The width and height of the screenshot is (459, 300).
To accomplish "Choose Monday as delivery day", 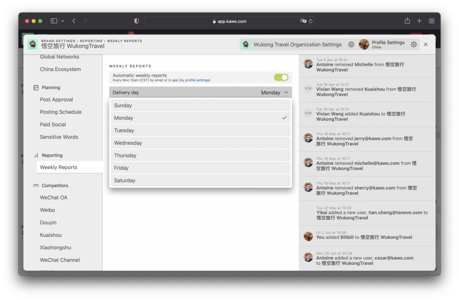I will [x=200, y=118].
